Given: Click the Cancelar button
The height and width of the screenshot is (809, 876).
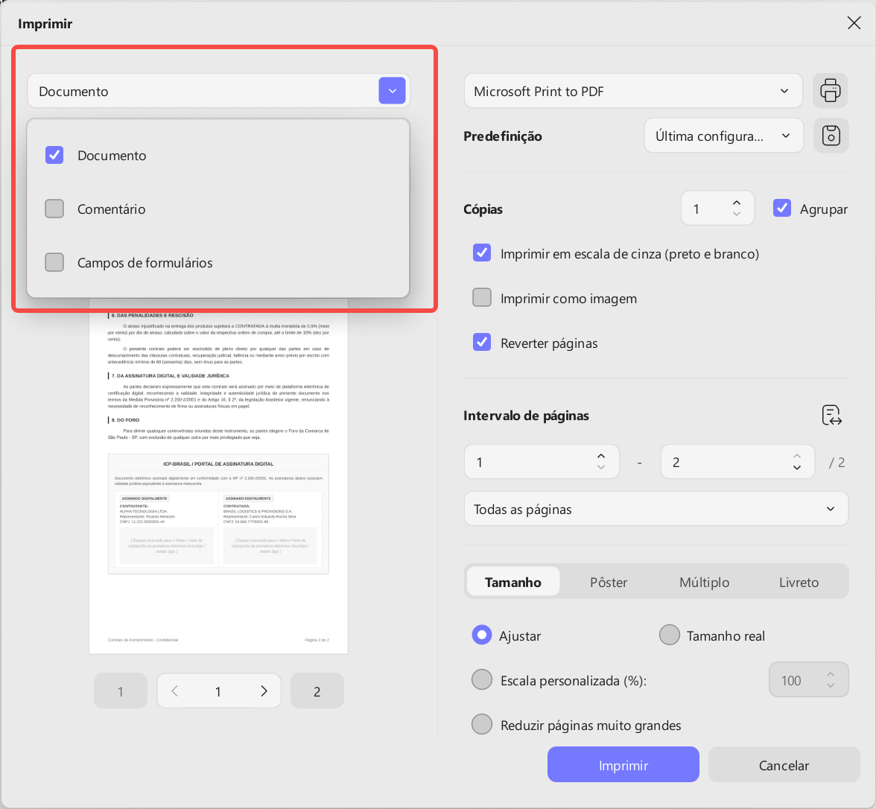Looking at the screenshot, I should 784,765.
